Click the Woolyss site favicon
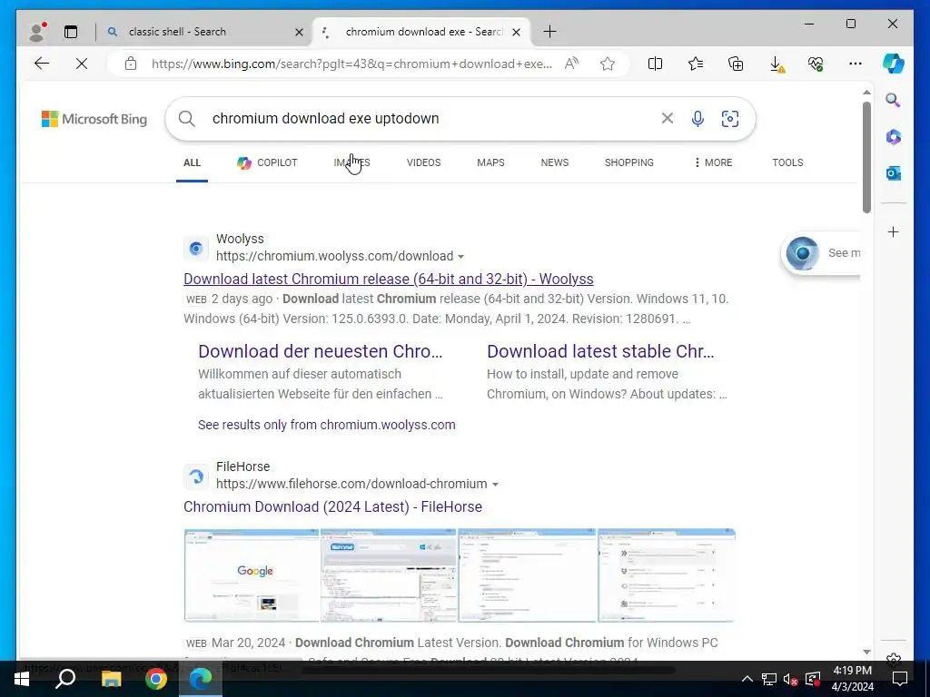Viewport: 930px width, 697px height. tap(196, 249)
